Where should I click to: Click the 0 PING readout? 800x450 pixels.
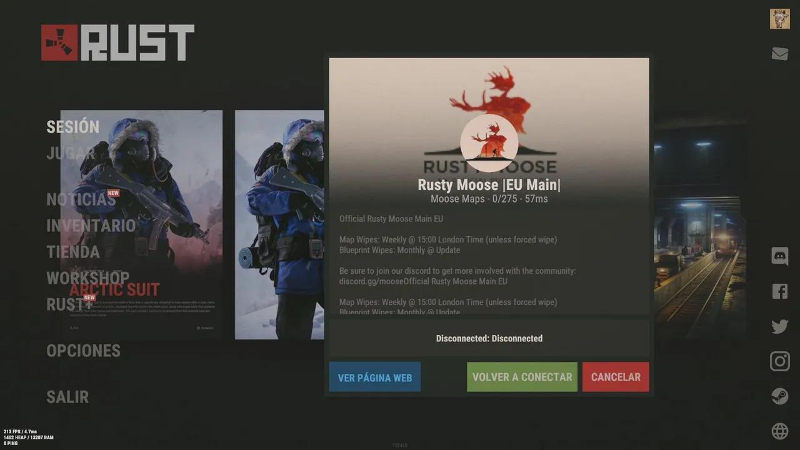pos(11,443)
